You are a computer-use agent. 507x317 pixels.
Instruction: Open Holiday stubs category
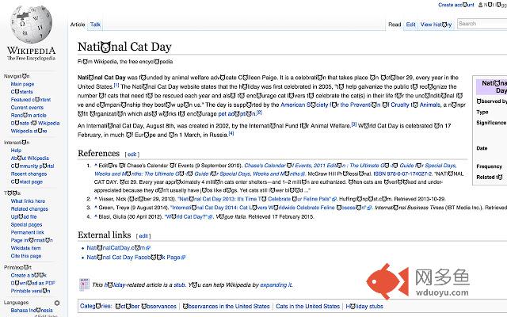click(364, 307)
